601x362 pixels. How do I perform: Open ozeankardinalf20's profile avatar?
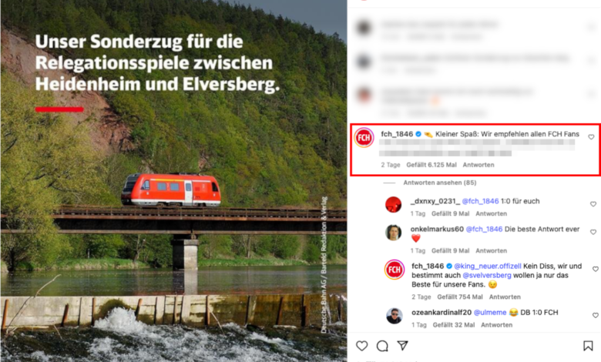pyautogui.click(x=395, y=316)
